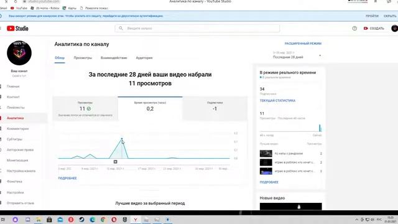Open the 'Кс мапы с рандомом' video thumbnail
Viewport: 398px width, 224px height.
click(266, 154)
